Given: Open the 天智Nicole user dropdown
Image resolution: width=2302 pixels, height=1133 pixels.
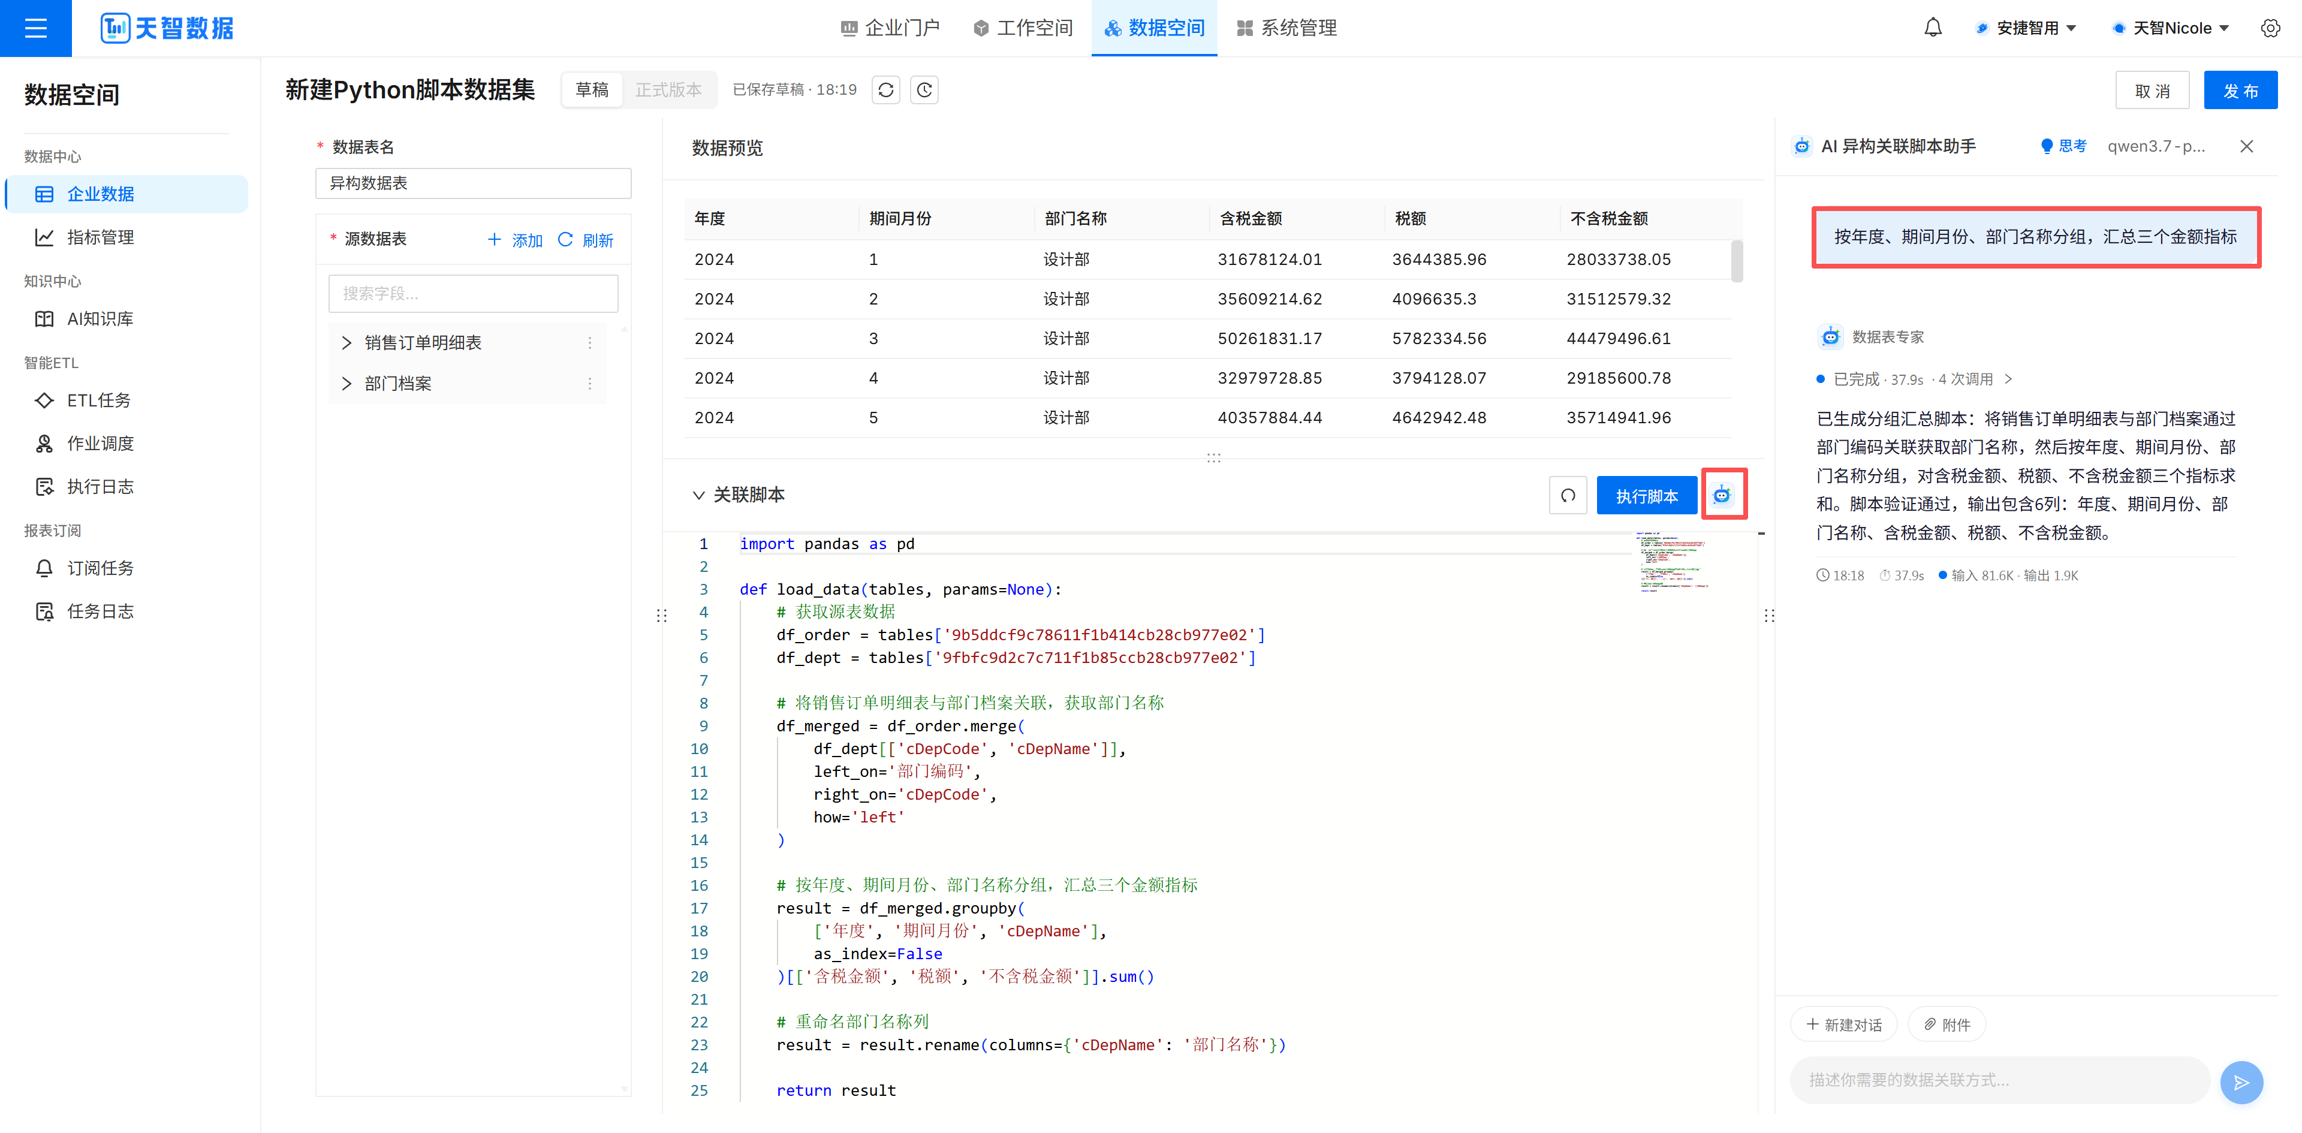Looking at the screenshot, I should tap(2171, 29).
